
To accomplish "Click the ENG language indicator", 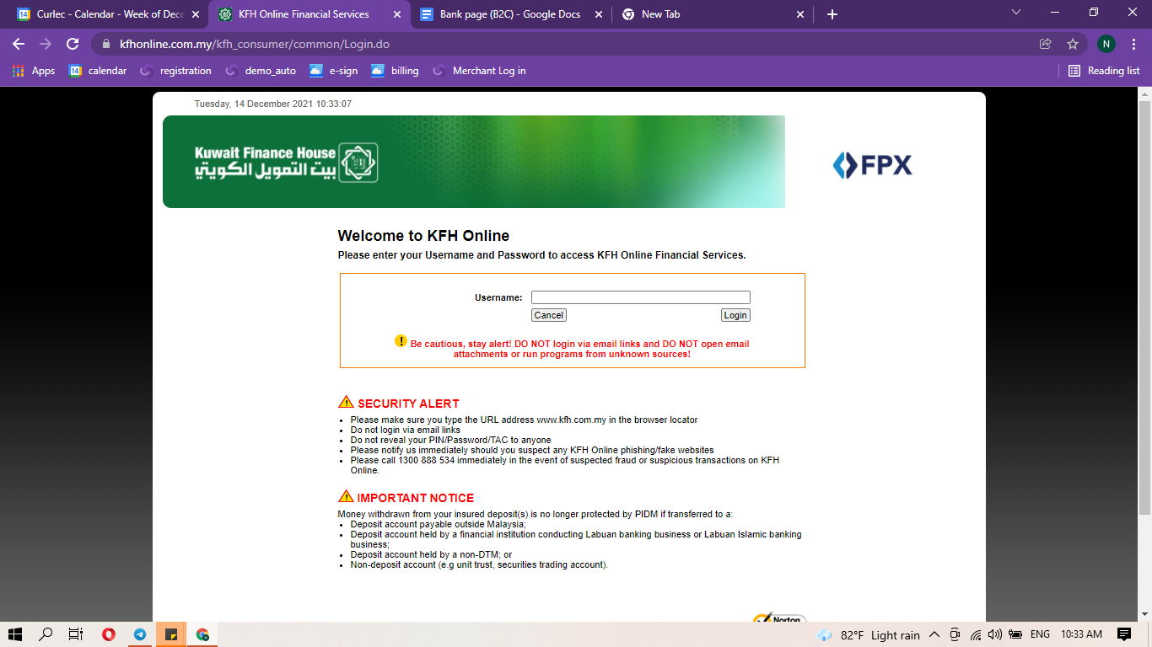I will click(x=1041, y=634).
